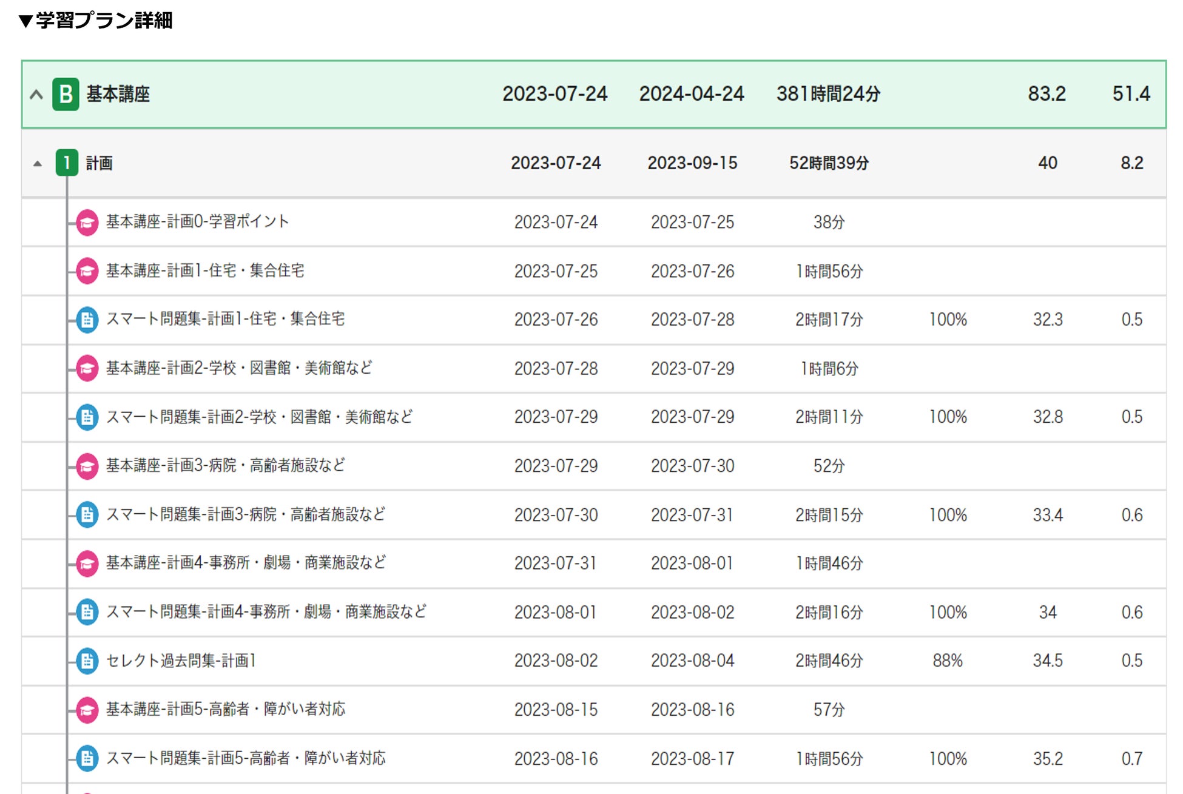
Task: Open 基本講座-計画4-事務所・劇場・商業施設など lesson
Action: click(x=246, y=564)
